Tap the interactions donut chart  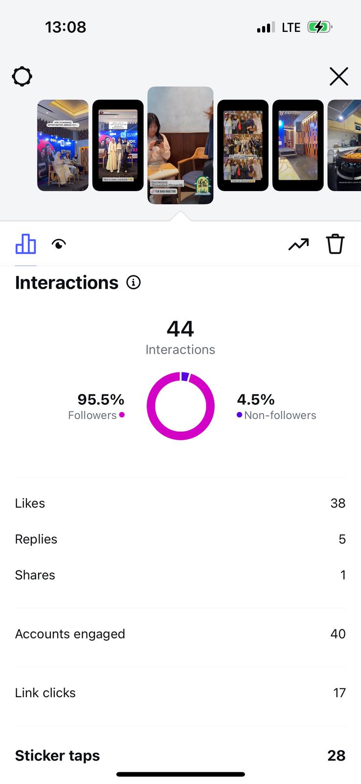[x=180, y=406]
